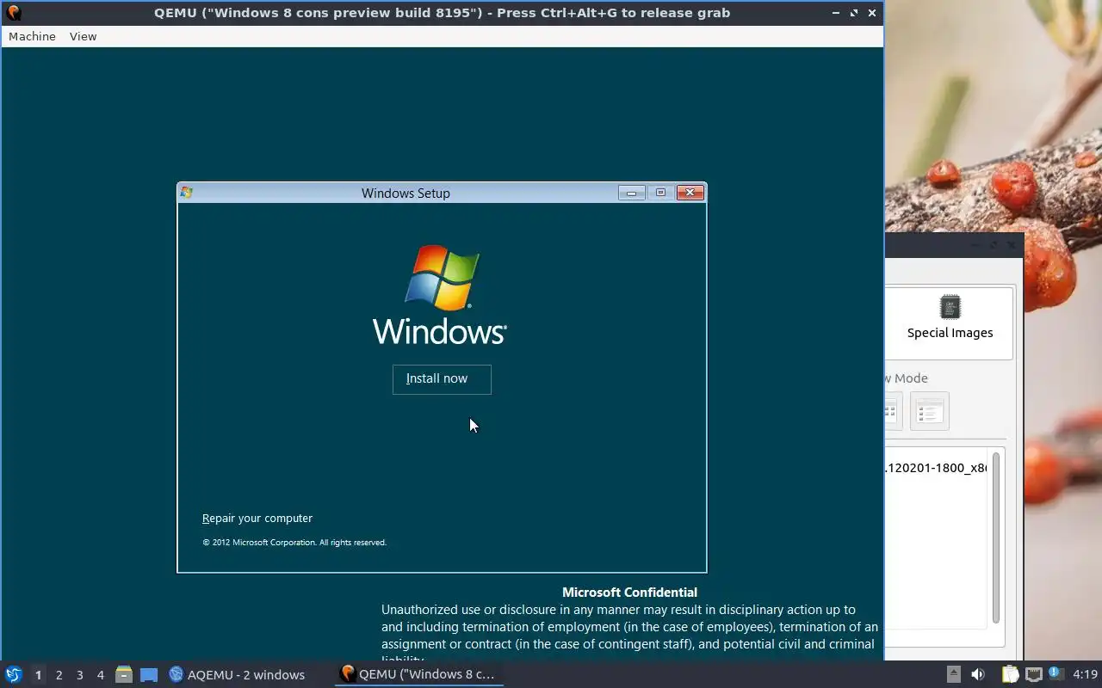Minimize the Windows Setup dialog
The image size is (1102, 688).
631,193
